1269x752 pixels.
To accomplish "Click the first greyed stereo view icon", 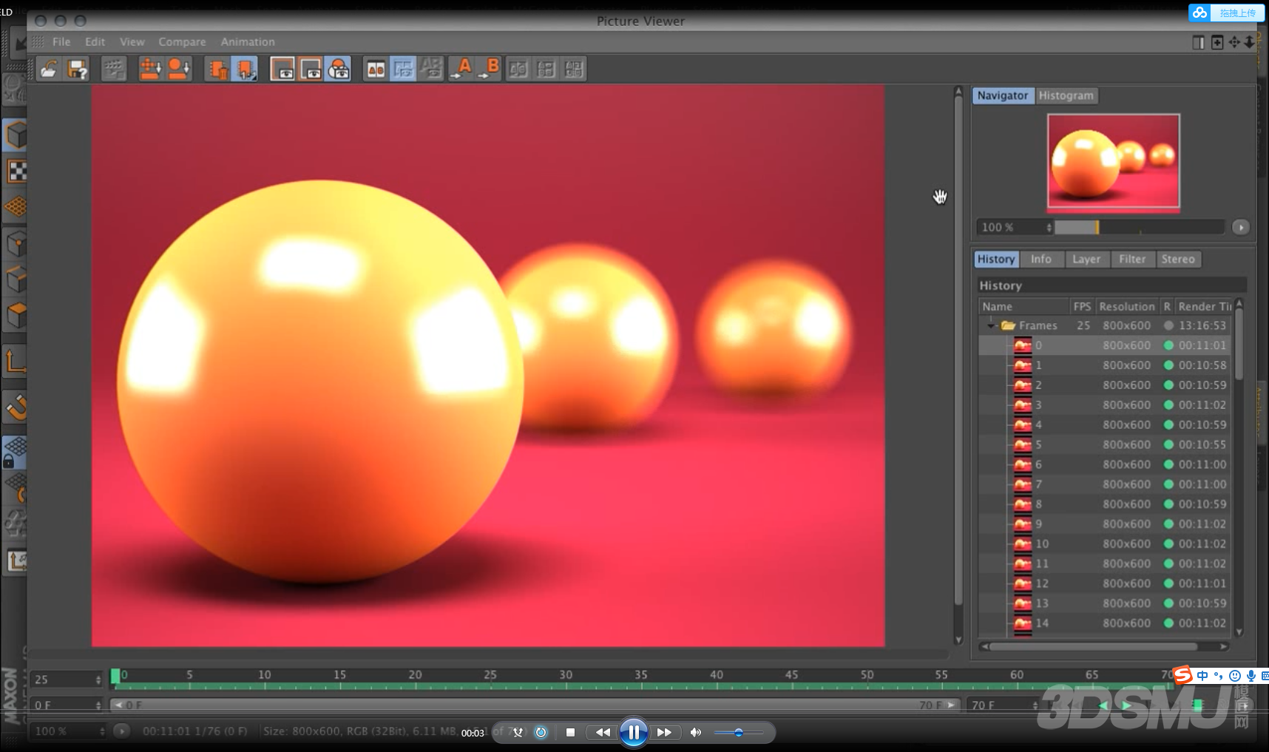I will [518, 69].
